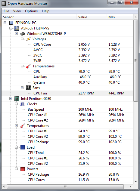Click the 24.2 % load value
This screenshot has width=140, height=191.
pyautogui.click(x=84, y=153)
